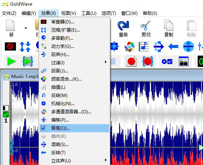Click Play selection button with braces
The height and width of the screenshot is (165, 203).
coord(27,61)
